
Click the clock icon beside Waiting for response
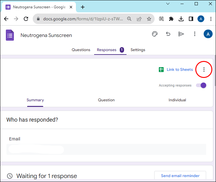[x=10, y=176]
